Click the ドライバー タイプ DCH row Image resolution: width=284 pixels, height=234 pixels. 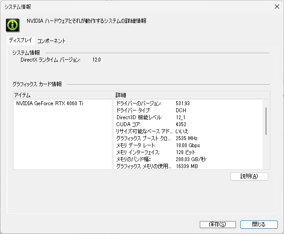(188, 110)
